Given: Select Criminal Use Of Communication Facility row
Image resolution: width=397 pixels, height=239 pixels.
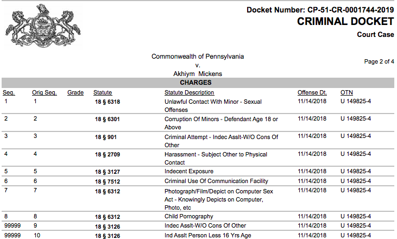Looking at the screenshot, I should click(x=198, y=181).
